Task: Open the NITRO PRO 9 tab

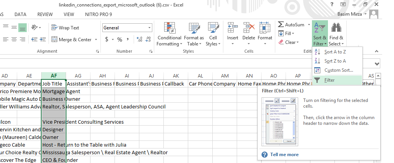Action: [x=98, y=15]
